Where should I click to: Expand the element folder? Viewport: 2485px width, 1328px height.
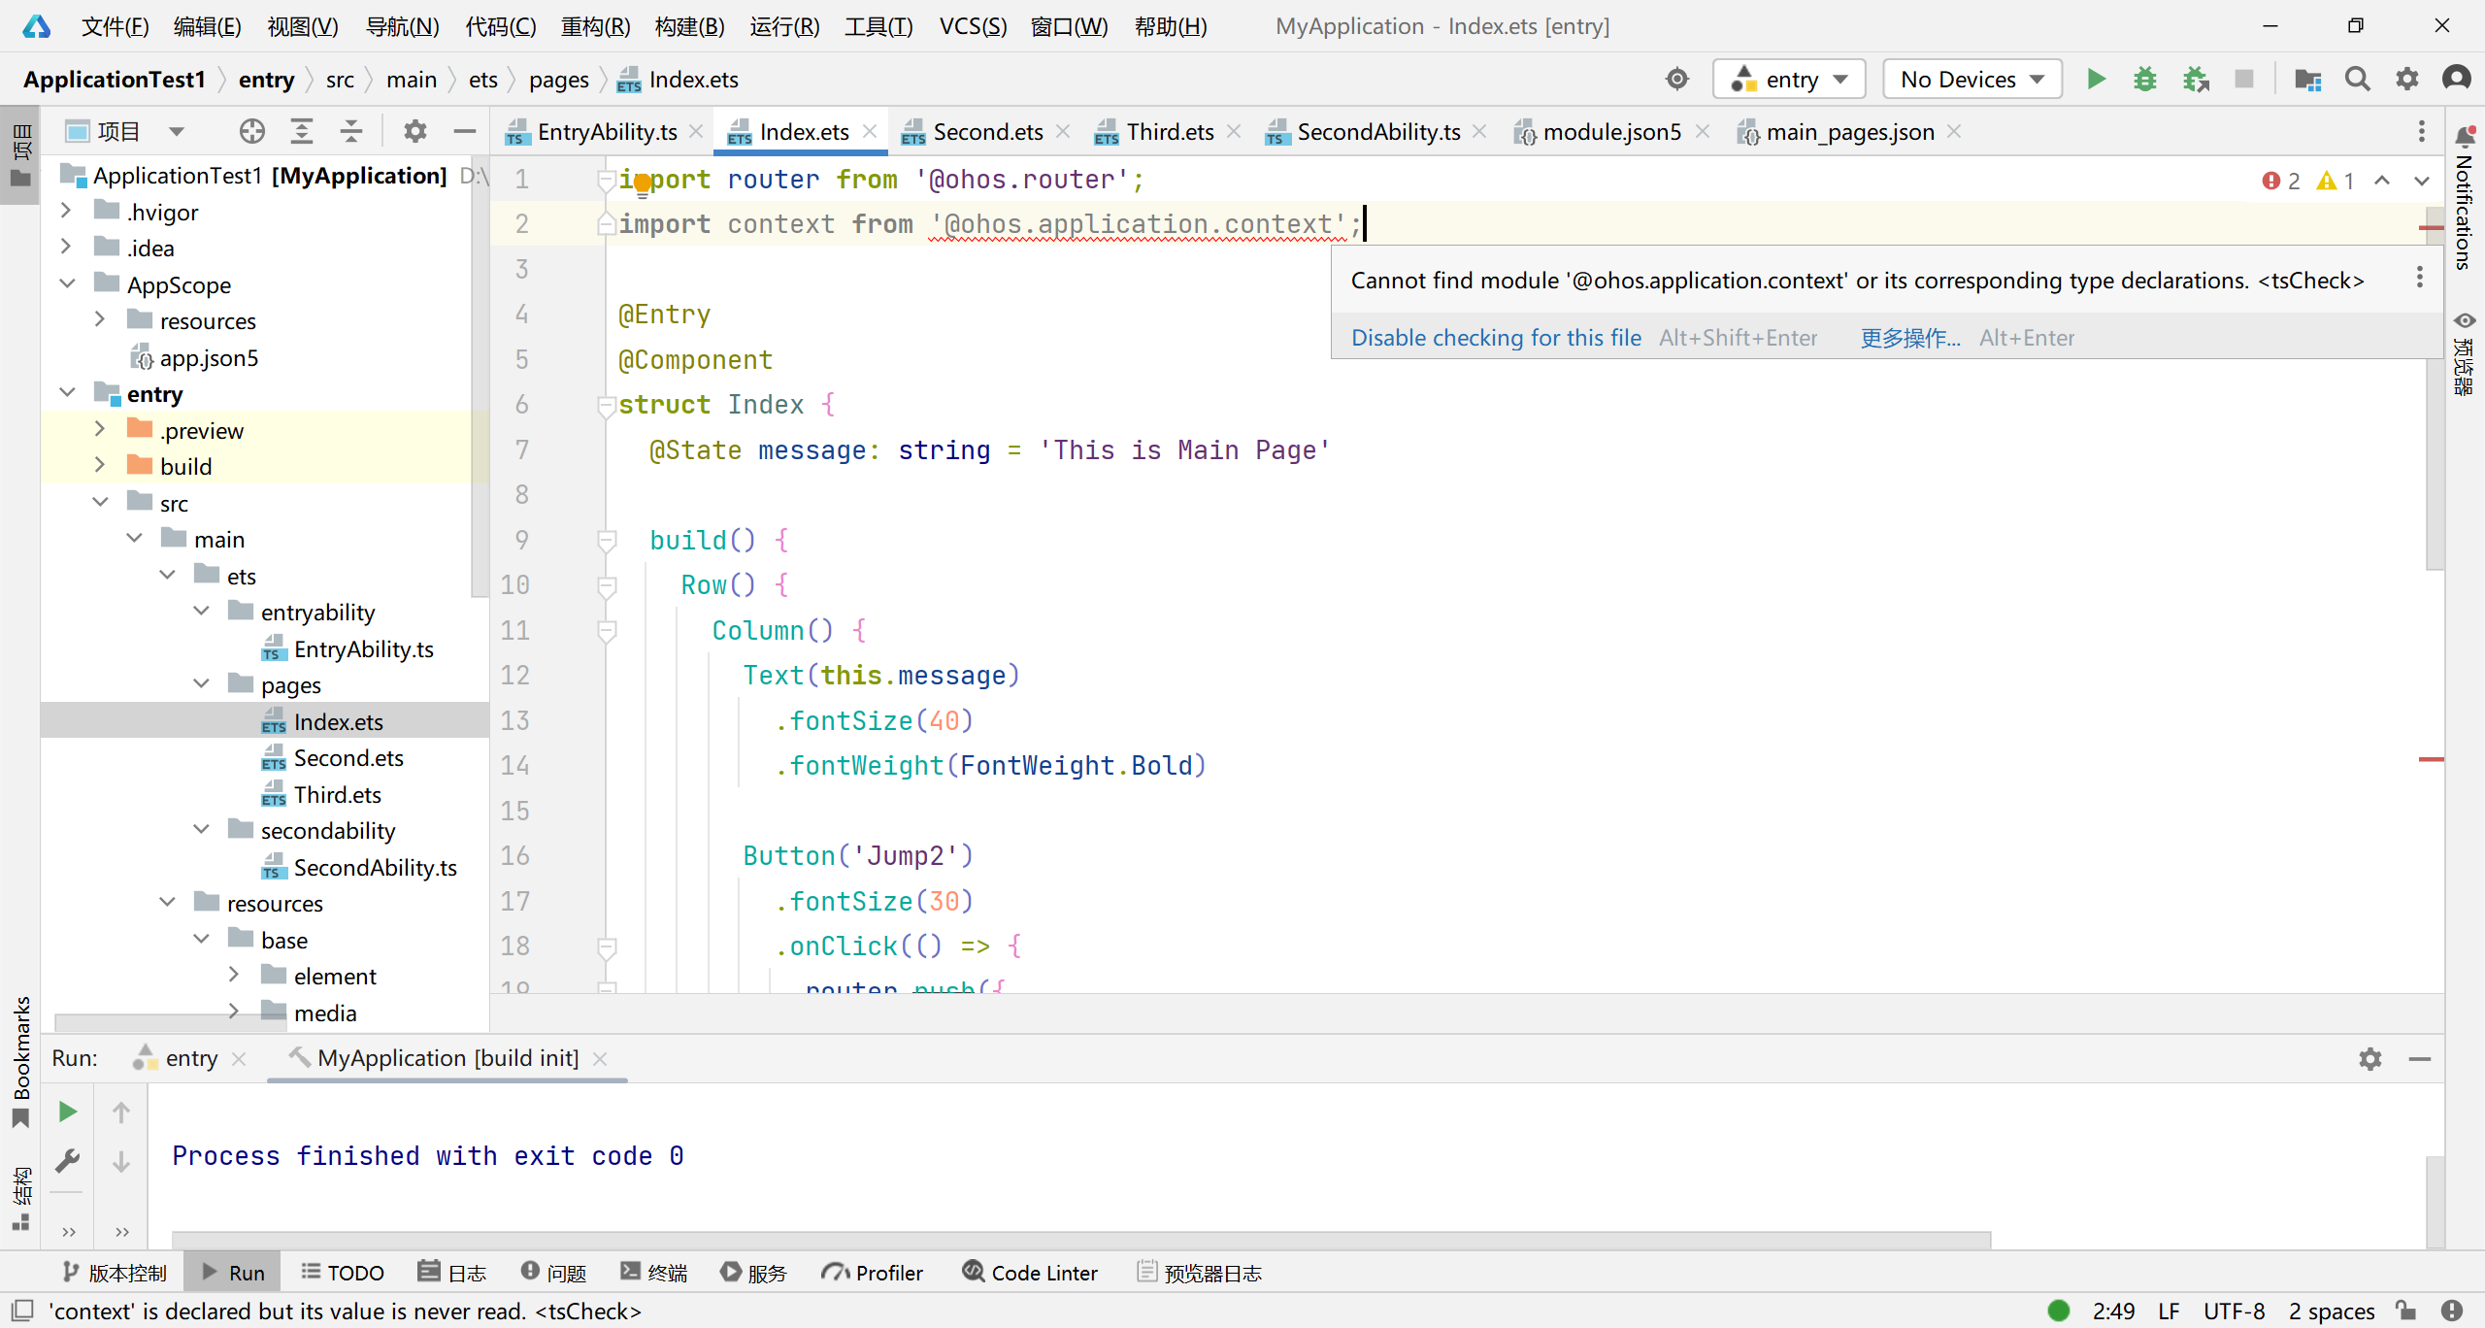pos(233,975)
